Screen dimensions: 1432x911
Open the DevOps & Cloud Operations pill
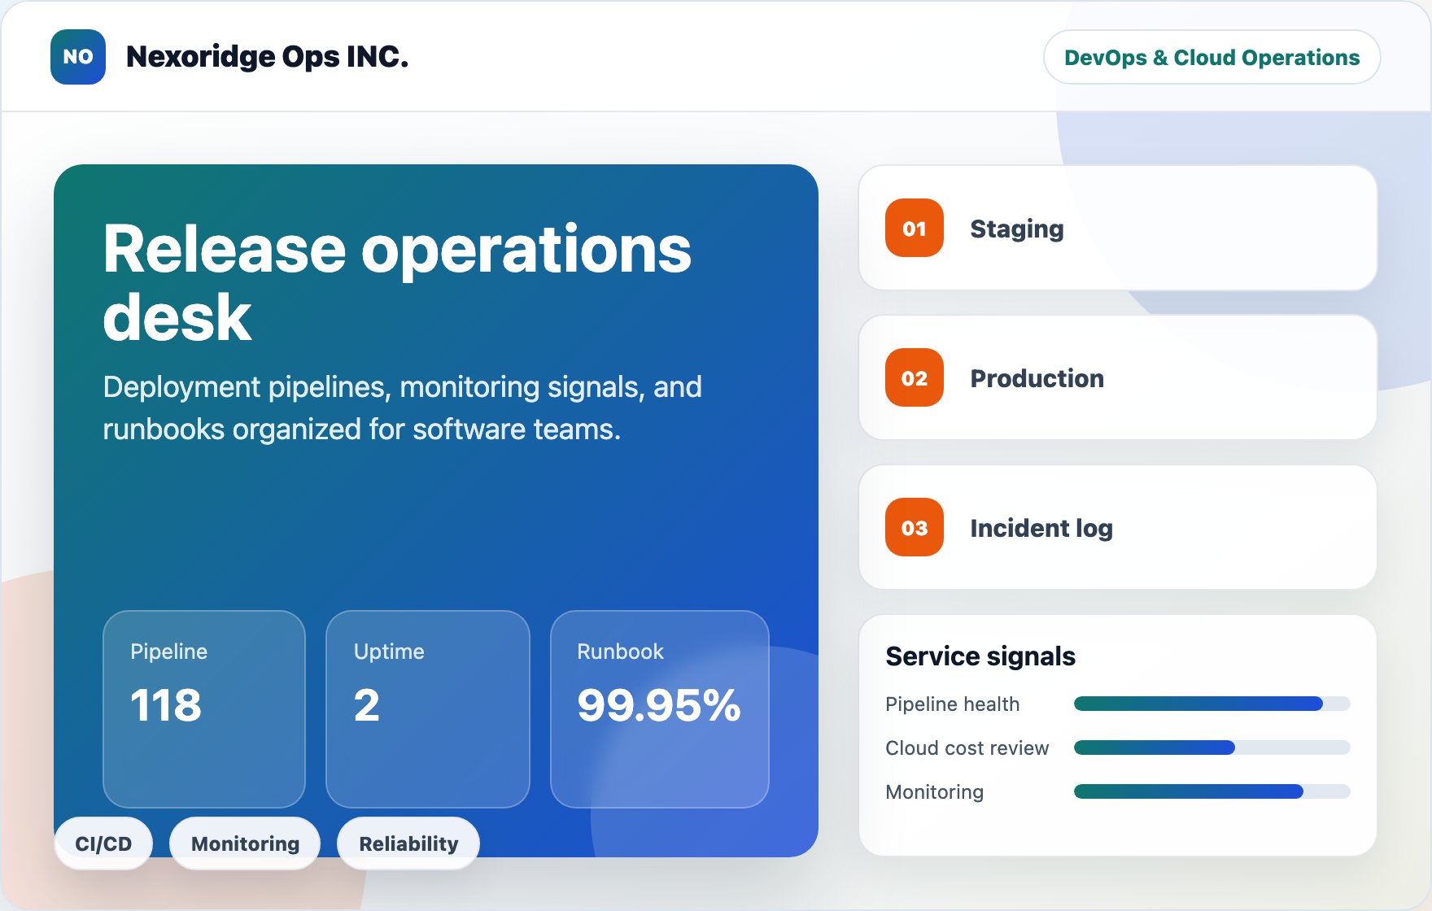point(1212,57)
